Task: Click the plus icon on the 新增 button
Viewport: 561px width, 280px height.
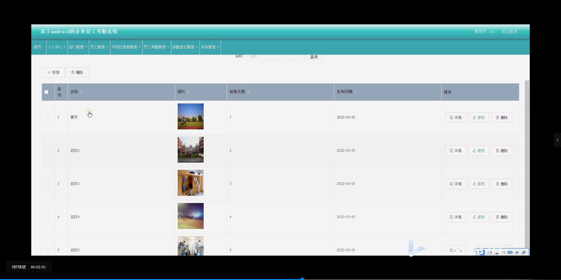Action: [x=50, y=72]
